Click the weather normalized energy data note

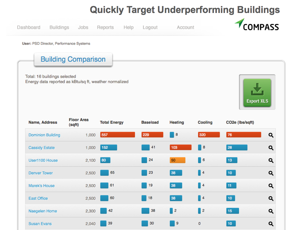77,82
